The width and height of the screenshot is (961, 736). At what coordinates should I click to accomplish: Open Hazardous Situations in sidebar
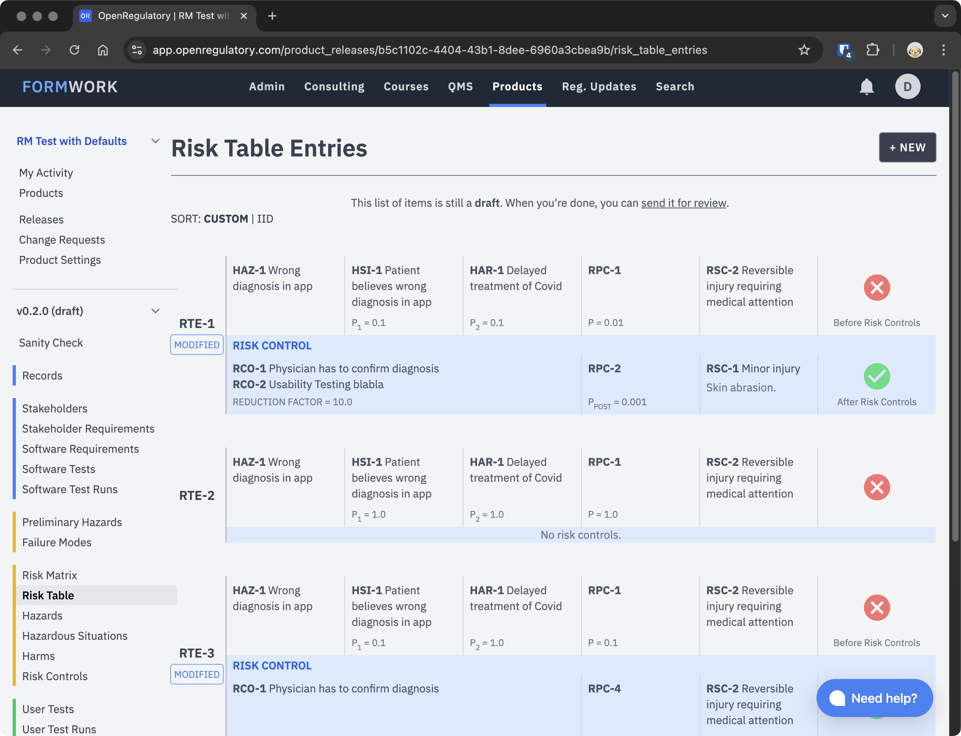click(x=75, y=636)
